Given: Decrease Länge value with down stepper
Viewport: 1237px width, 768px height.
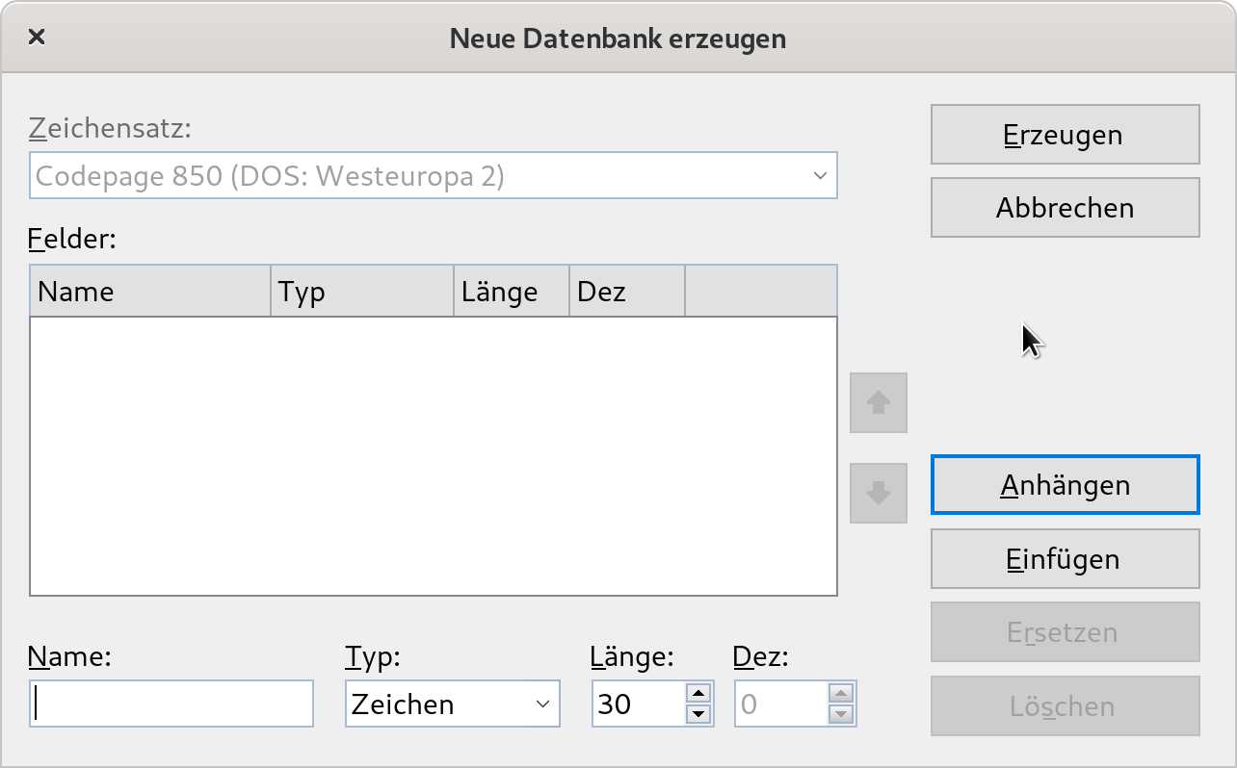Looking at the screenshot, I should point(699,714).
